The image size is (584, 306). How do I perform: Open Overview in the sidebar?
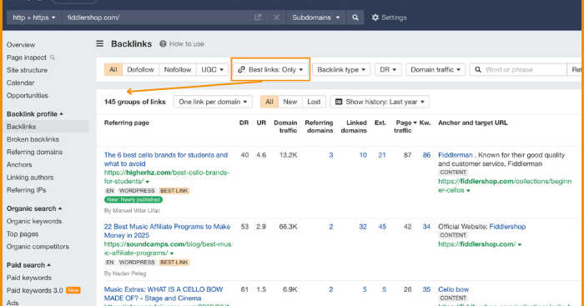point(21,45)
